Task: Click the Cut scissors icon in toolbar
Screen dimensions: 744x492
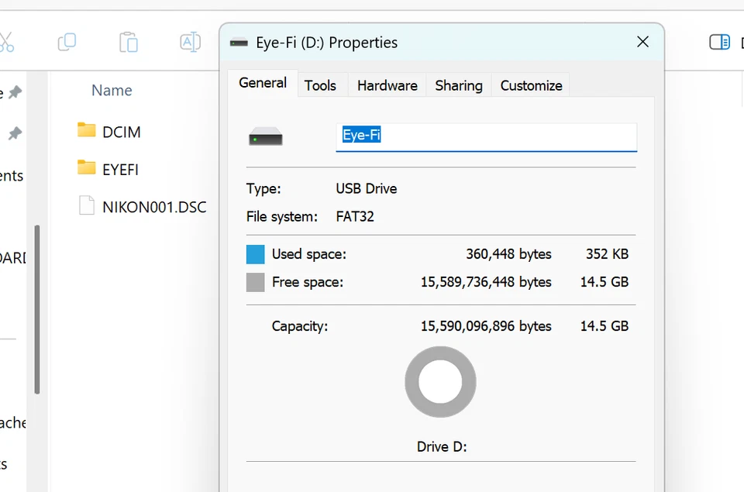Action: [x=6, y=42]
